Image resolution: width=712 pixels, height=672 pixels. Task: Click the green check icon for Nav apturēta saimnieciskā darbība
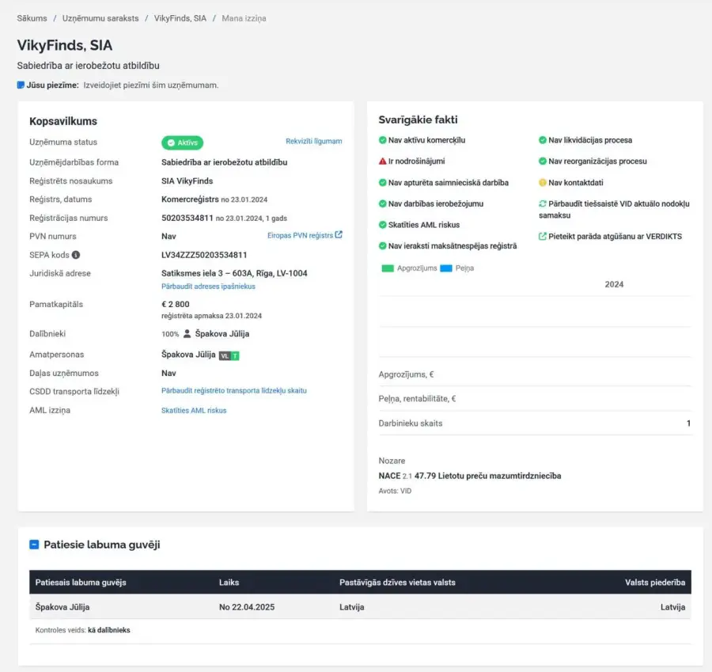pyautogui.click(x=382, y=183)
